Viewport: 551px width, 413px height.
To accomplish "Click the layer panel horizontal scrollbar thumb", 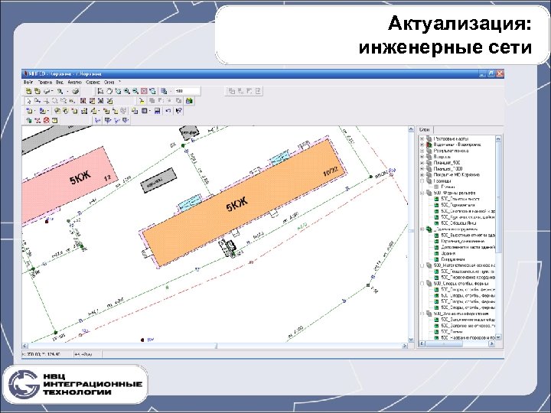I will click(x=443, y=344).
